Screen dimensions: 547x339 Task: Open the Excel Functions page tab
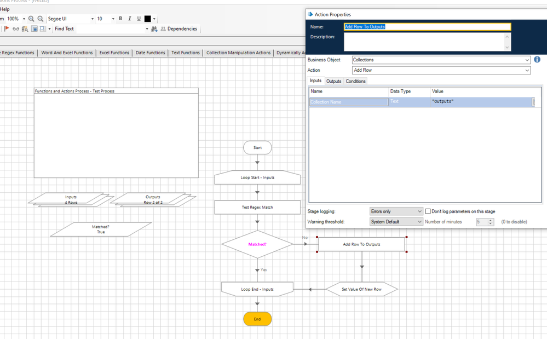click(114, 53)
